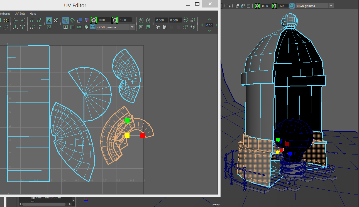Open the Help menu in UV Editor
This screenshot has height=207, width=359.
(33, 13)
